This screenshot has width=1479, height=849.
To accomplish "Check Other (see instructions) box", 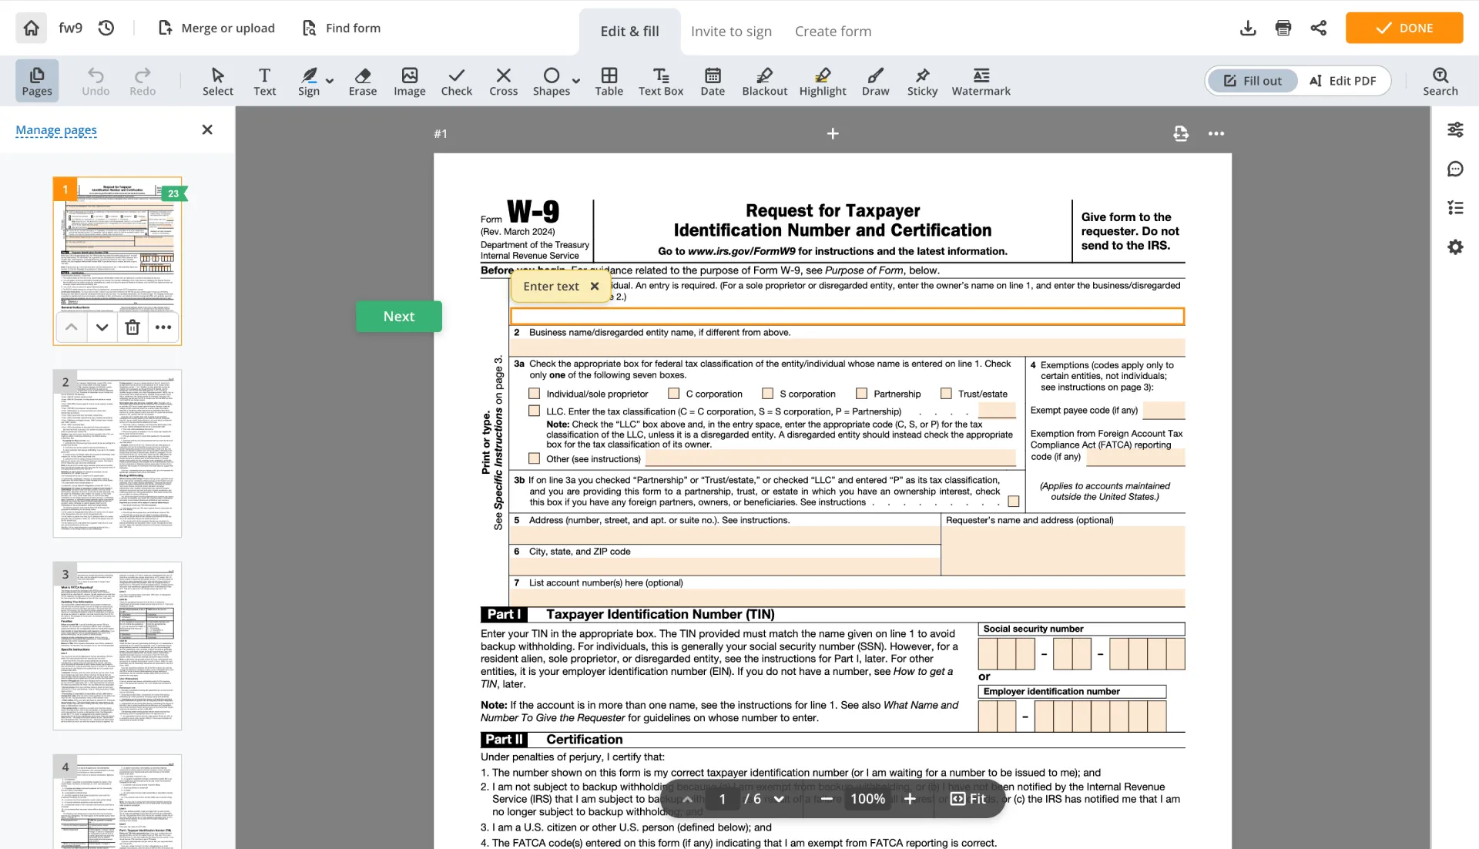I will tap(534, 458).
